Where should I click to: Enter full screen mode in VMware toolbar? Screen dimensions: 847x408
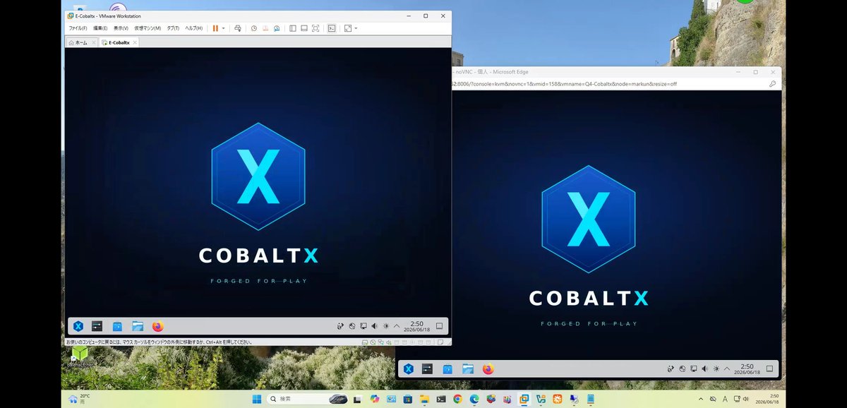[315, 28]
